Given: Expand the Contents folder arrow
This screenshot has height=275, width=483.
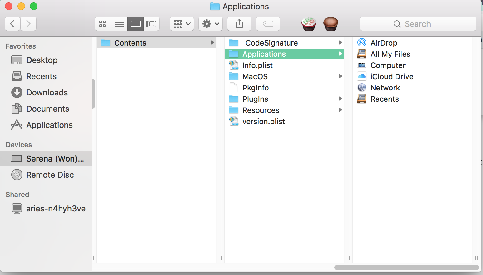Looking at the screenshot, I should 212,42.
